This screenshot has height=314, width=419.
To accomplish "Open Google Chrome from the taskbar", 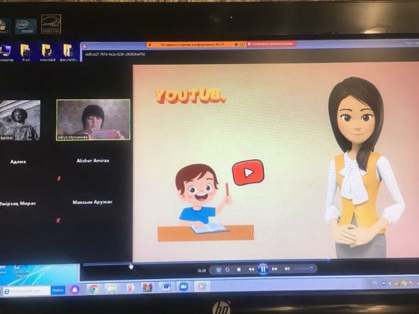I will pos(93,288).
